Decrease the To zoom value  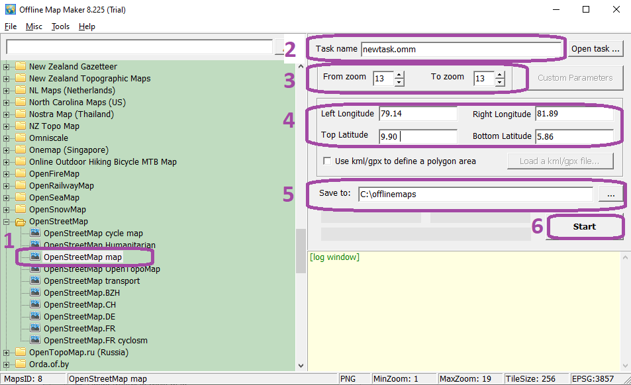(499, 82)
